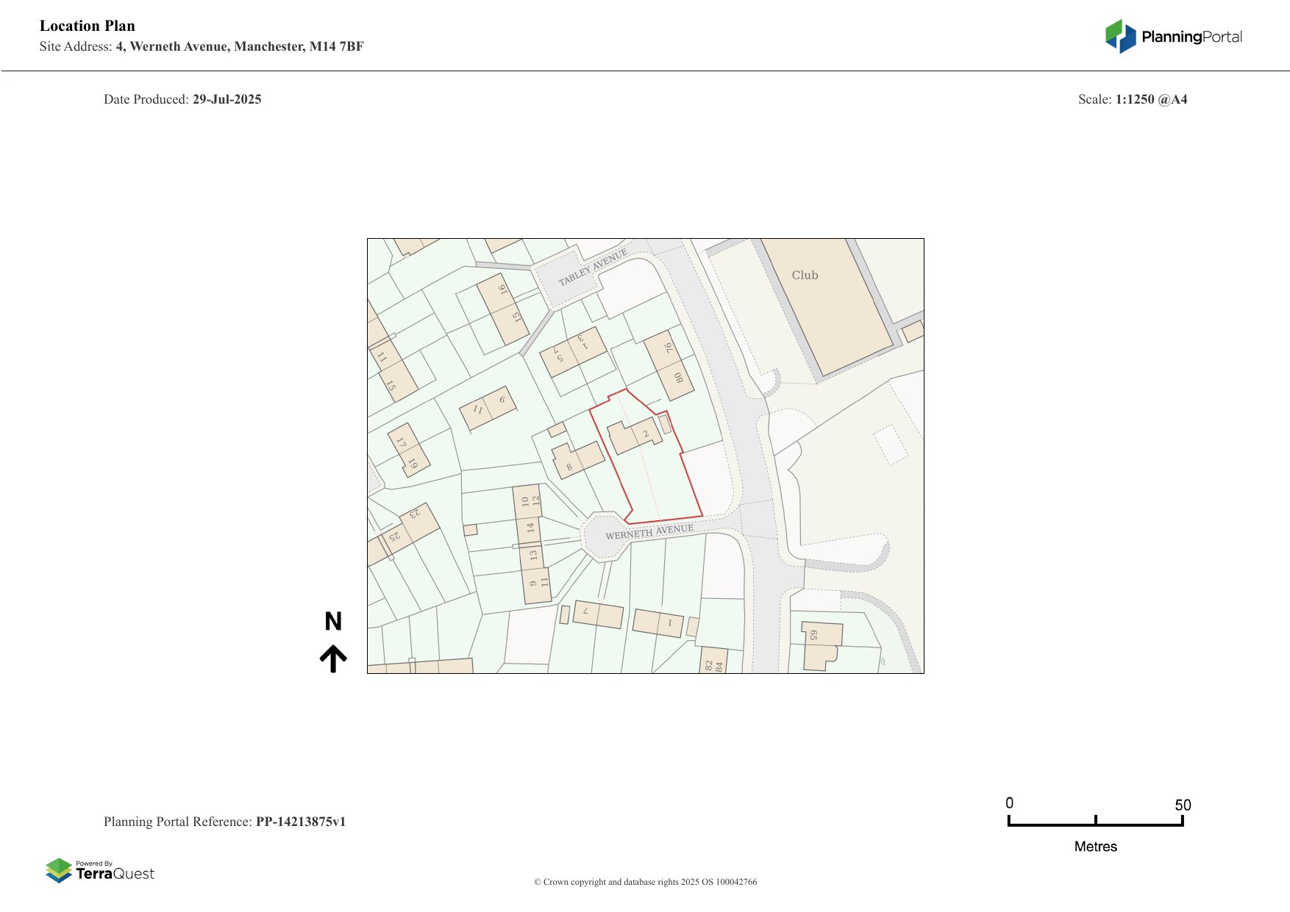Click the Metres label under scale bar

click(1095, 847)
